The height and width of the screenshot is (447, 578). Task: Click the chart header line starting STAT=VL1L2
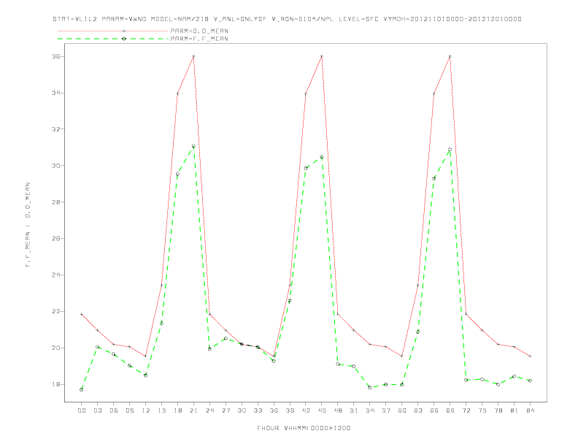287,19
